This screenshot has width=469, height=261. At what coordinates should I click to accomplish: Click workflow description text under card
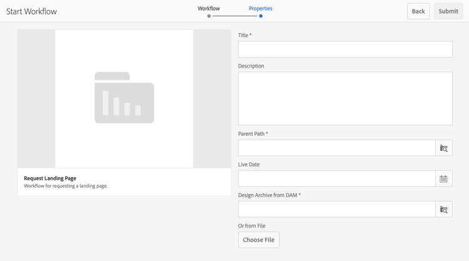coord(66,186)
